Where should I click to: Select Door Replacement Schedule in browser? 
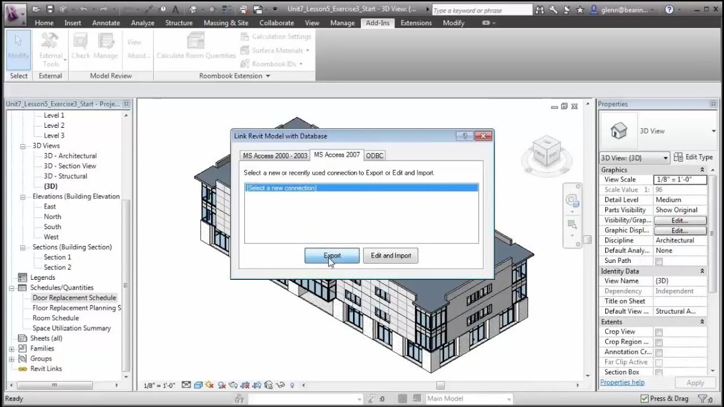pyautogui.click(x=74, y=298)
